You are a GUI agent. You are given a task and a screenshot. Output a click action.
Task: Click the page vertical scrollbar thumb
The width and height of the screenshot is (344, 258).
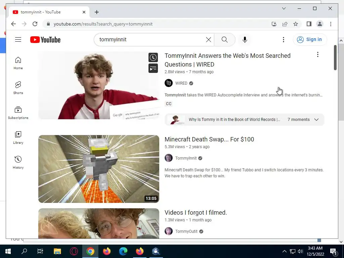click(x=335, y=57)
